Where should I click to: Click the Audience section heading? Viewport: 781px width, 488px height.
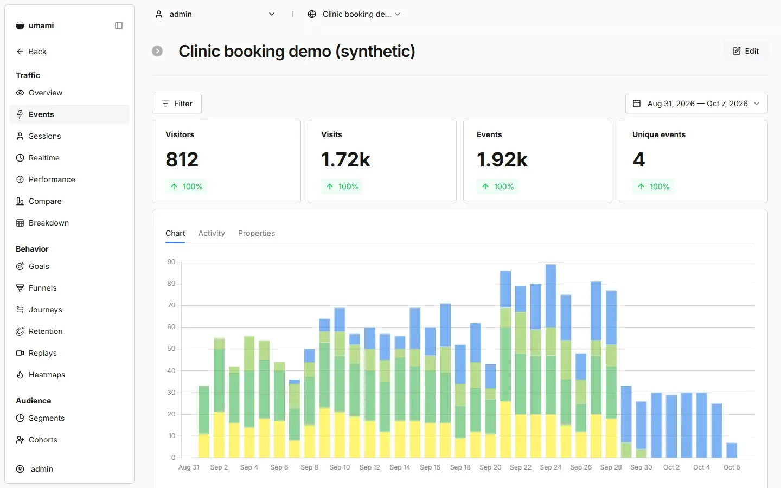pyautogui.click(x=34, y=401)
